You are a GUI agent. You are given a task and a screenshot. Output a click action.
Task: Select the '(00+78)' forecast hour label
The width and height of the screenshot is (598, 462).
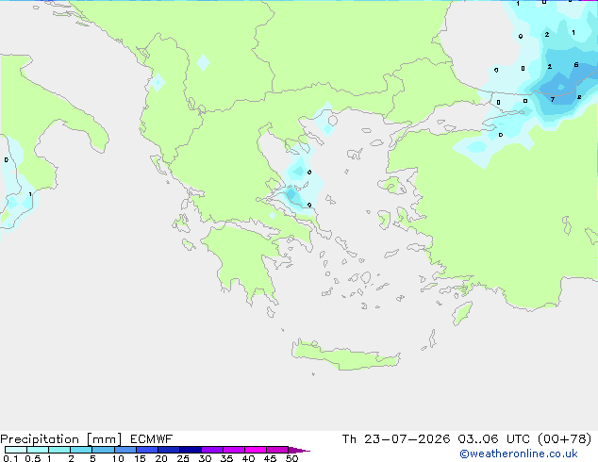coord(565,439)
